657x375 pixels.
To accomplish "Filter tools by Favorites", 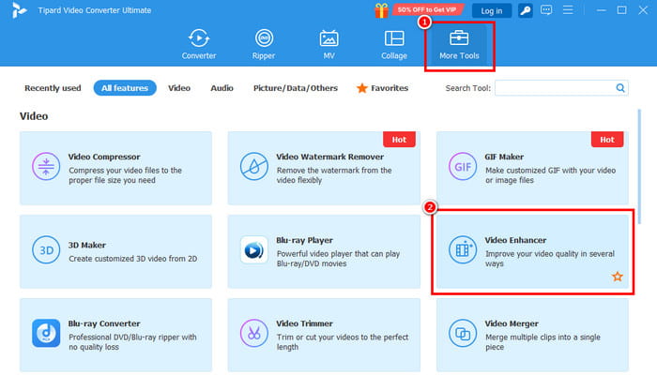I will point(383,88).
